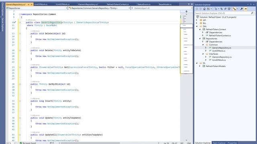Image resolution: width=257 pixels, height=144 pixels.
Task: Click the API folder icon
Action: (x=201, y=20)
